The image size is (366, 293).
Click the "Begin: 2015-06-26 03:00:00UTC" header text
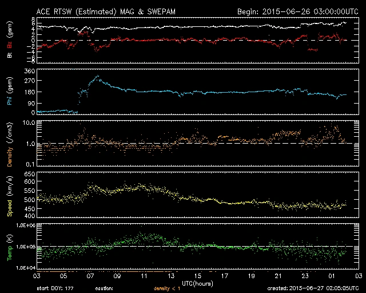tap(297, 11)
